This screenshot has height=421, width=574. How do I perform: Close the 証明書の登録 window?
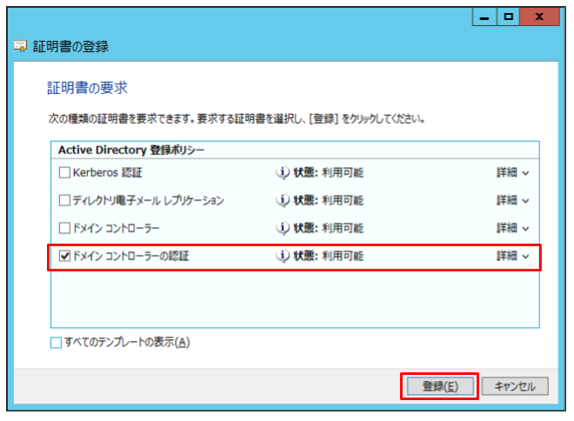click(x=539, y=17)
